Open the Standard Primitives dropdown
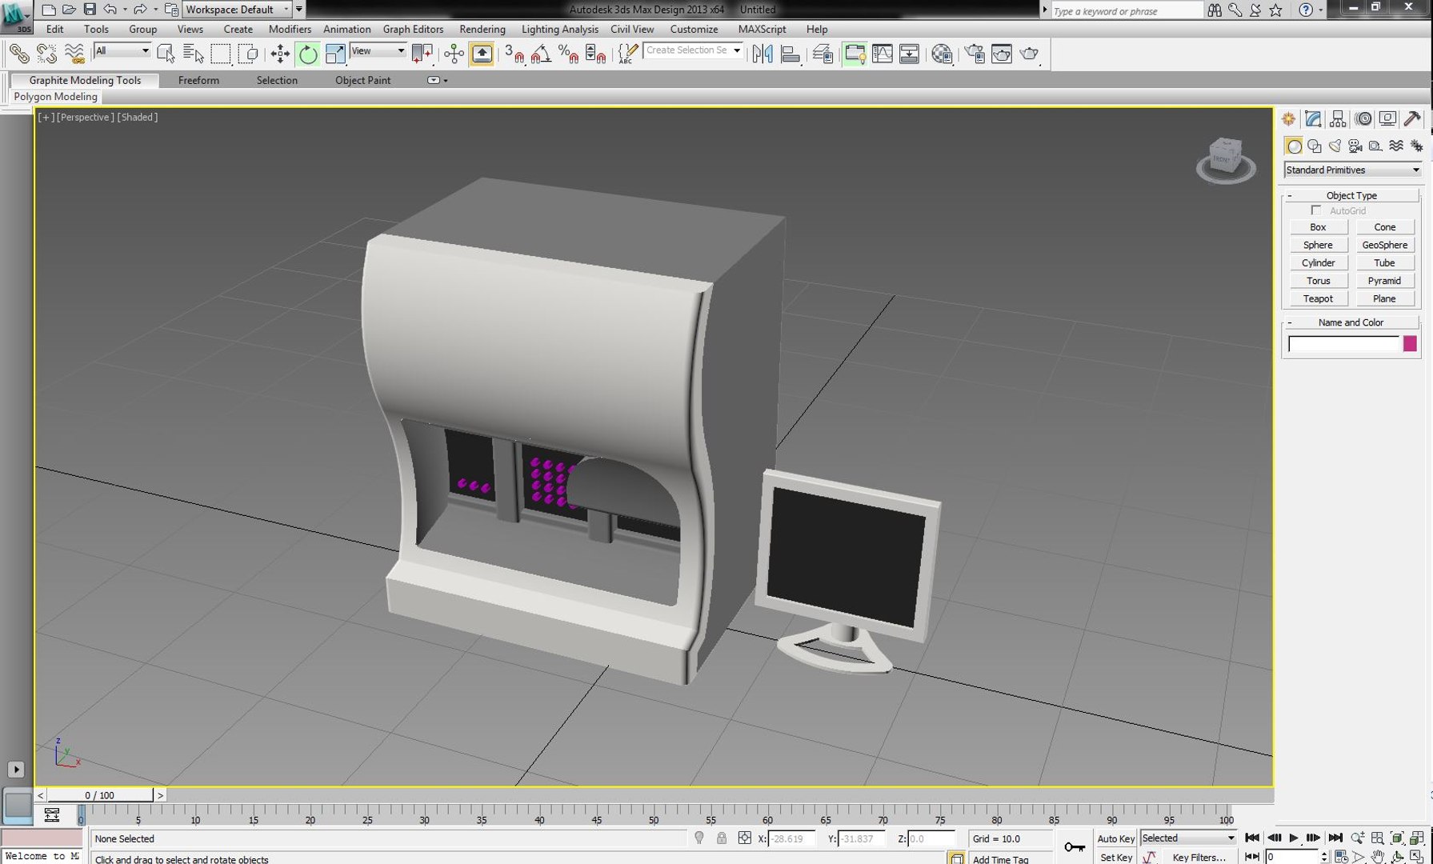Image resolution: width=1433 pixels, height=864 pixels. click(x=1352, y=170)
